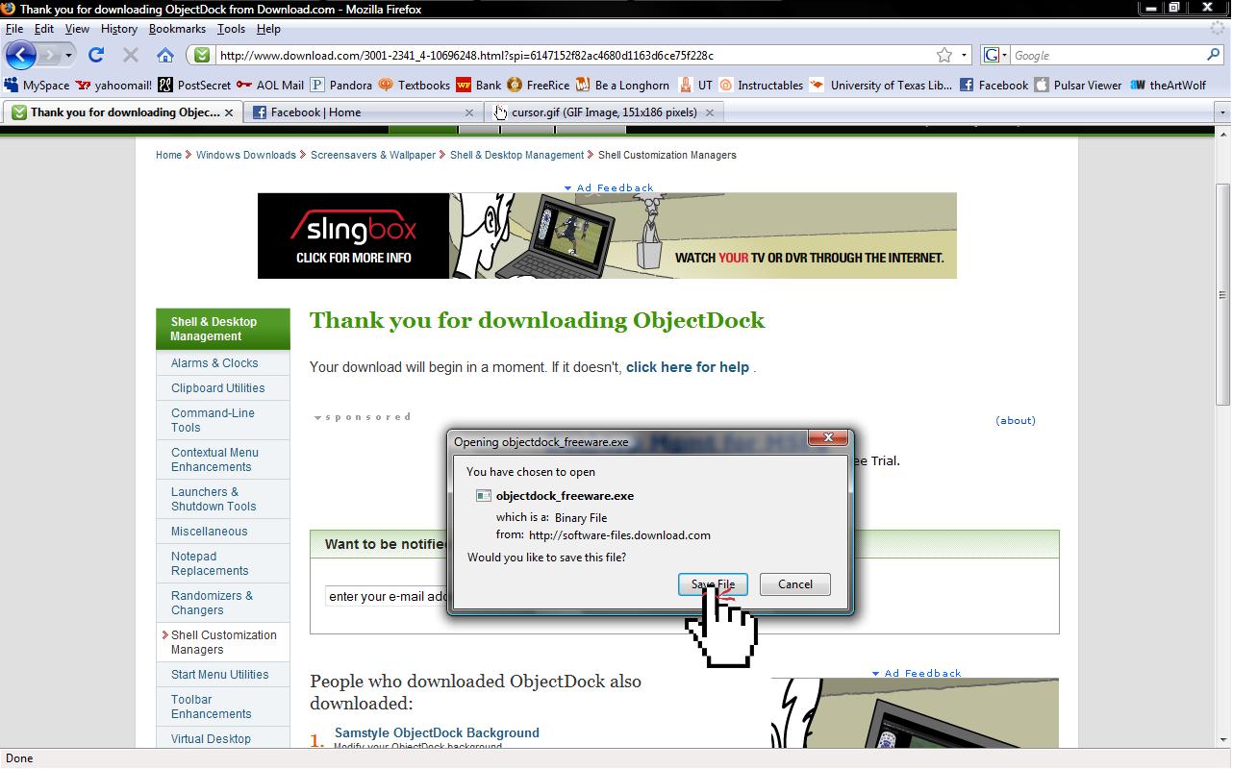Open the File menu
This screenshot has width=1233, height=769.
14,29
